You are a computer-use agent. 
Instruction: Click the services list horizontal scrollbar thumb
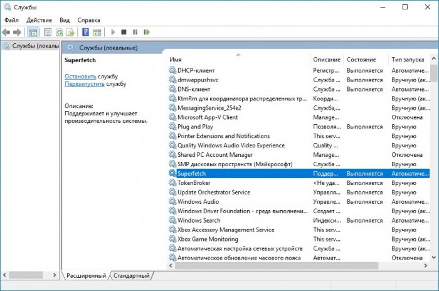pos(277,265)
